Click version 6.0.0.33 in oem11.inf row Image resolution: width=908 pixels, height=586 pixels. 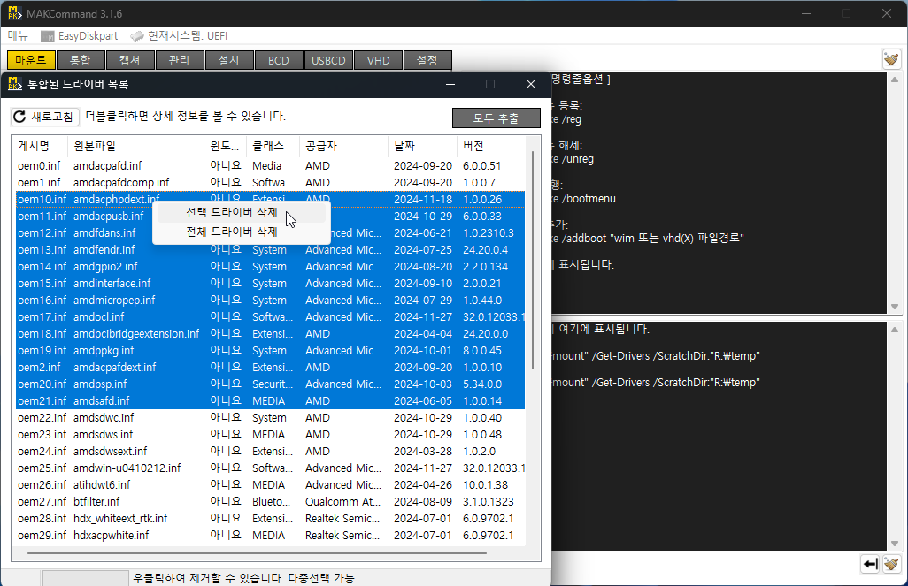pos(482,217)
